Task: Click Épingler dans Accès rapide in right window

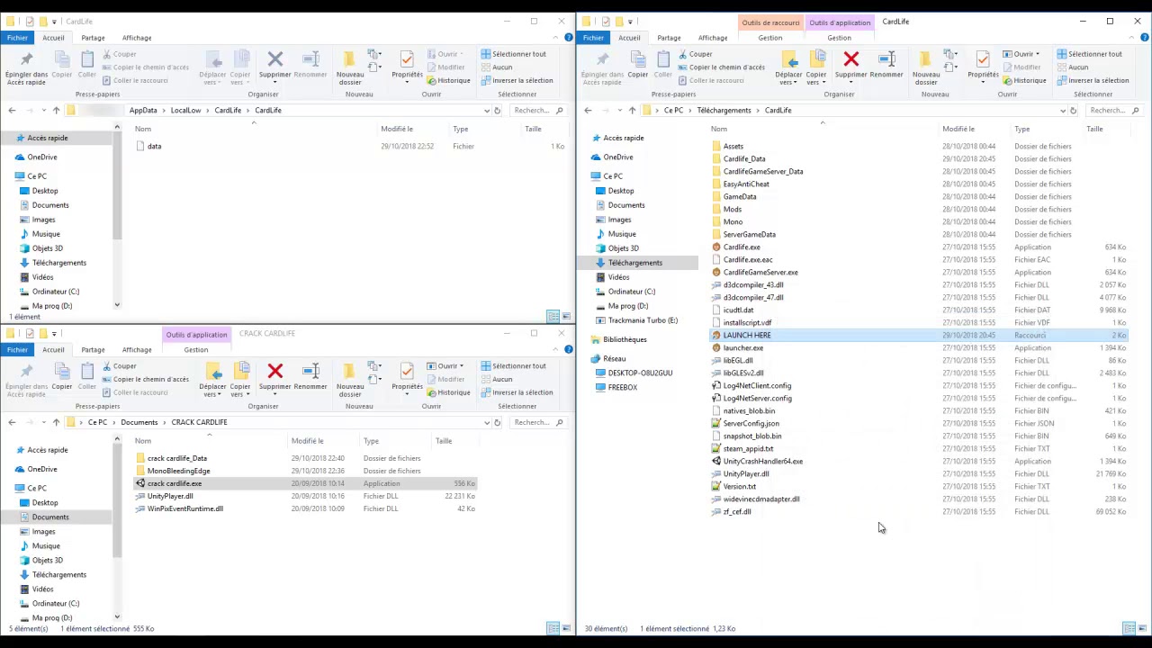Action: click(603, 68)
